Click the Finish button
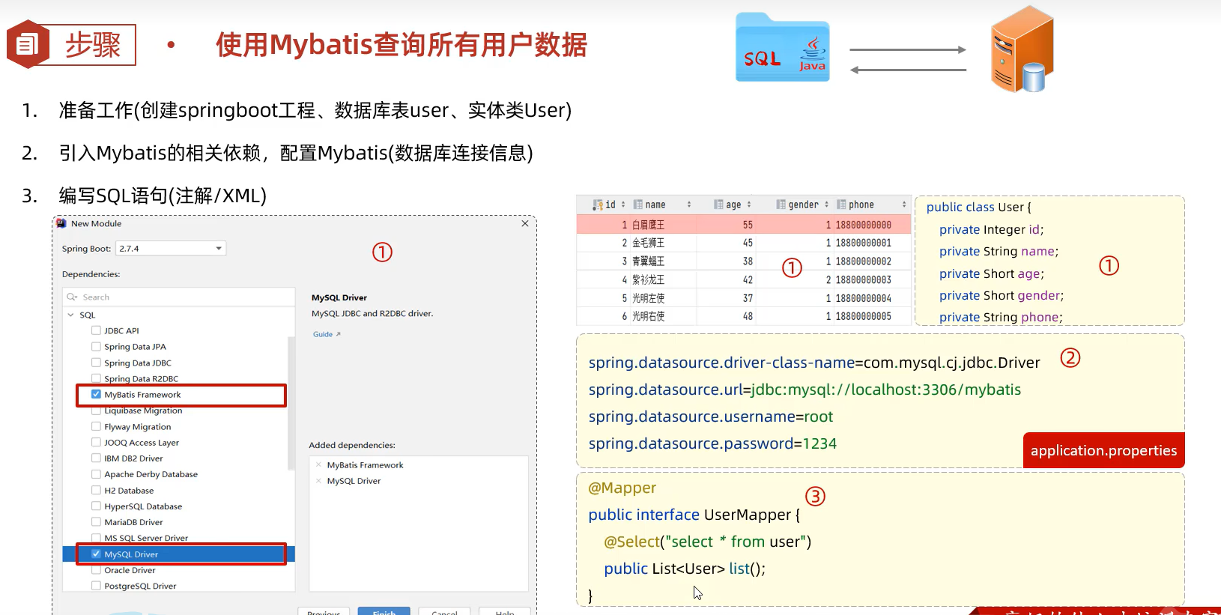 point(384,611)
